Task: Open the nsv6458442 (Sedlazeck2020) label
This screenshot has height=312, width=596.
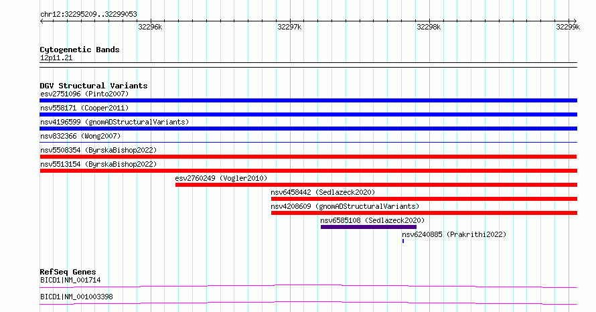Action: pos(323,192)
